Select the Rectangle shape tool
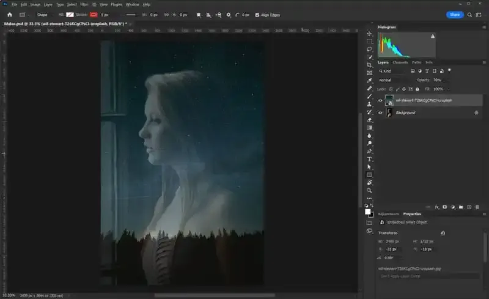The height and width of the screenshot is (299, 489). [x=369, y=175]
